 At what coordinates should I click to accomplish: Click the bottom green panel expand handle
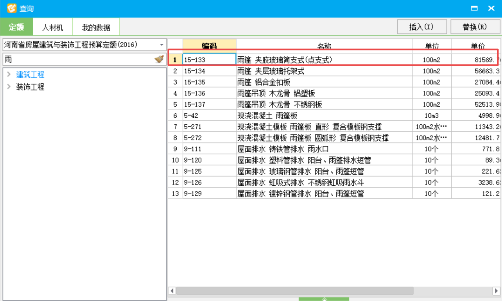(x=324, y=299)
